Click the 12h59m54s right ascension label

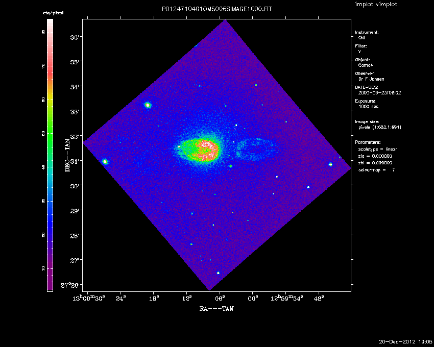click(x=286, y=298)
